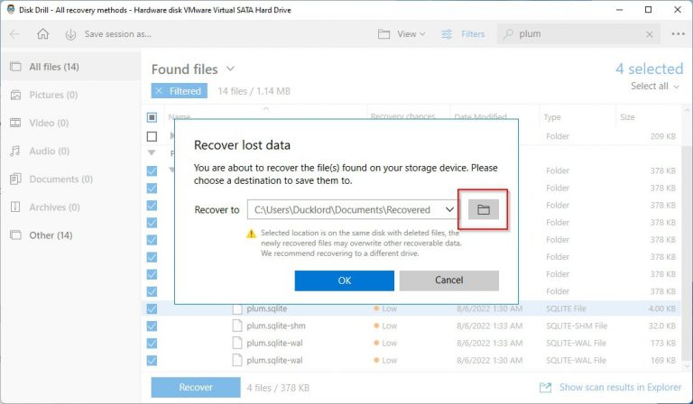Toggle checkbox for 169 KB plum.sqlite-wal
The height and width of the screenshot is (404, 693).
152,361
